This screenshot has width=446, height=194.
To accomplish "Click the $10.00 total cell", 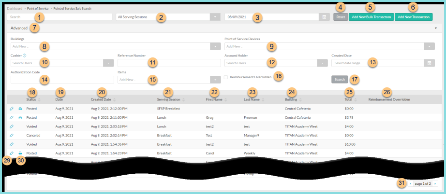I will [x=350, y=144].
